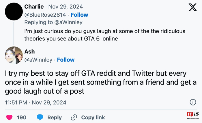Open the @BlueRose2814 handle
The width and height of the screenshot is (202, 123).
click(x=46, y=15)
